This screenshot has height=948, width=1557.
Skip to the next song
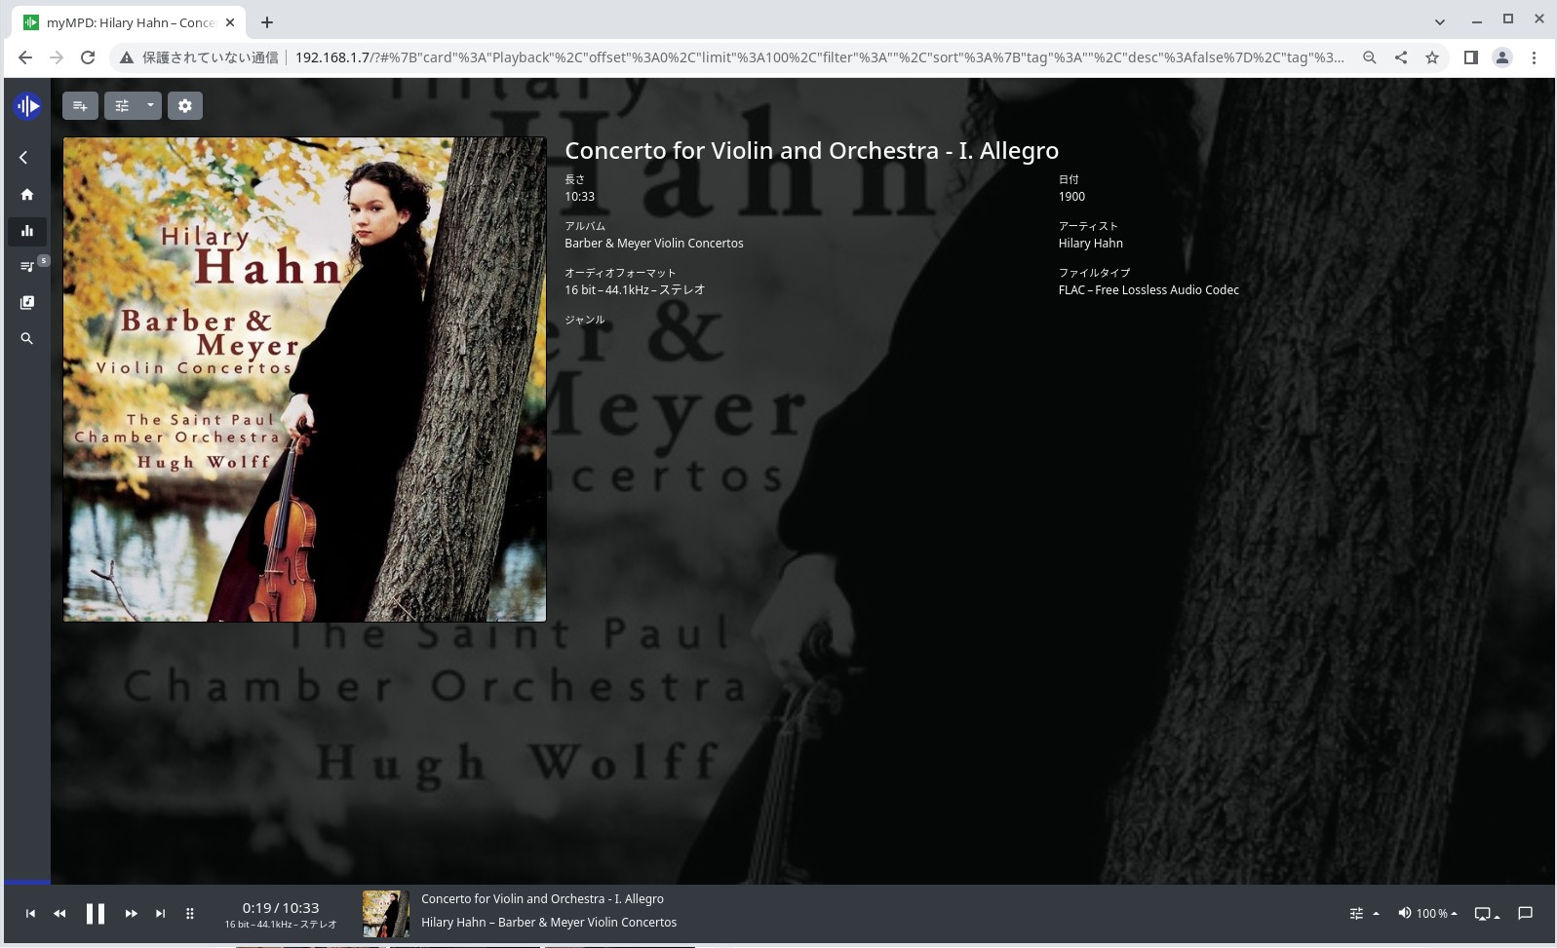(x=160, y=914)
